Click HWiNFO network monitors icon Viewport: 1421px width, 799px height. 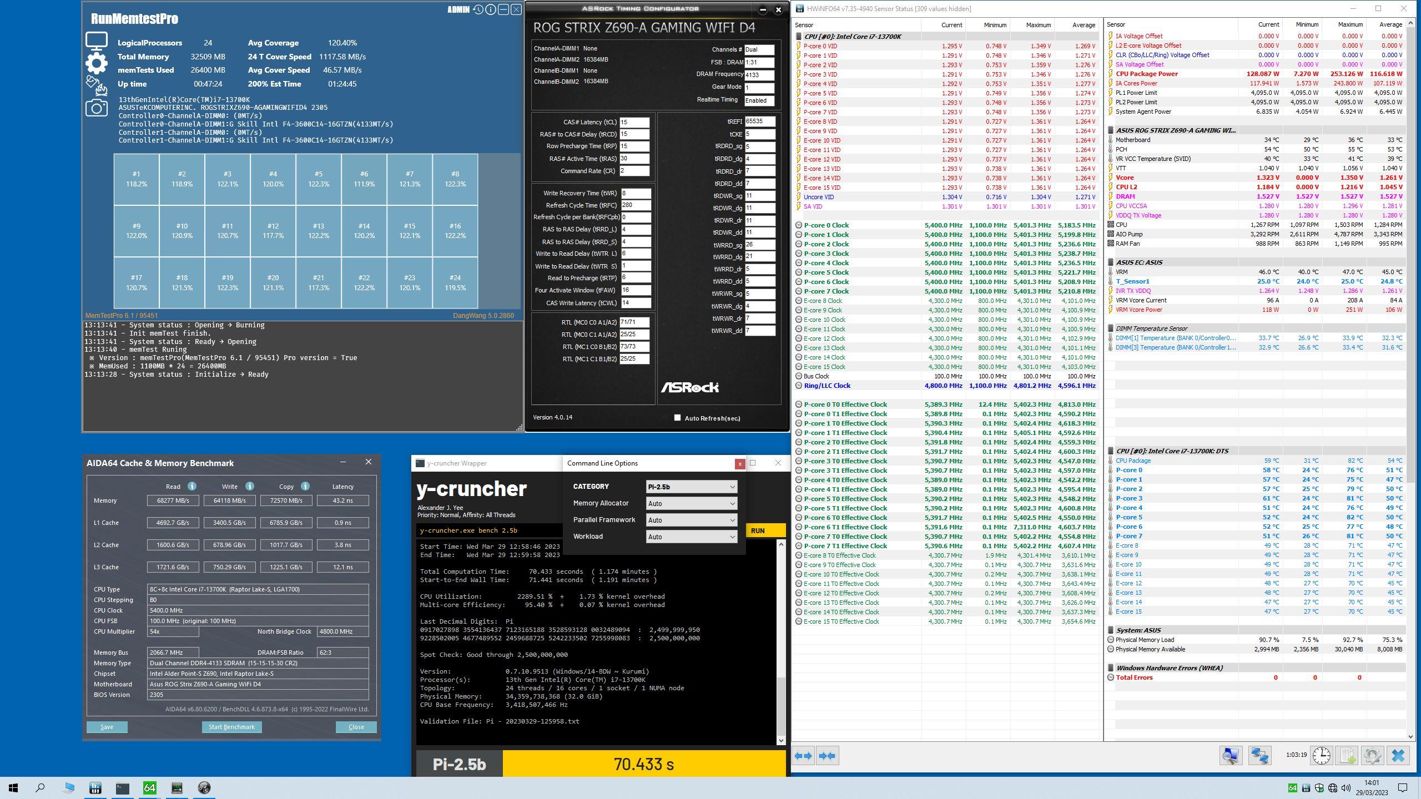[1259, 755]
